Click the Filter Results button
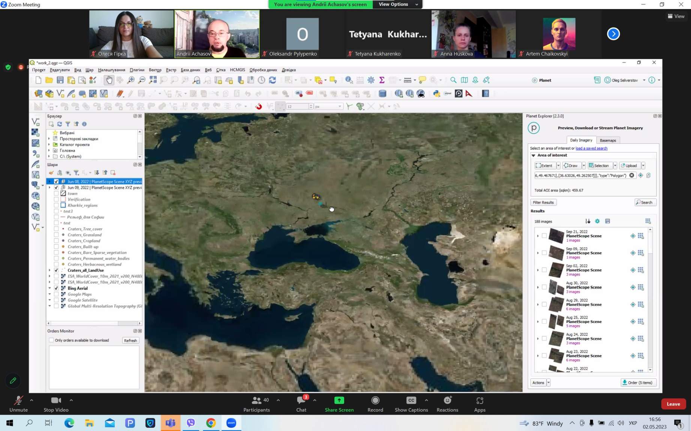The image size is (691, 431). pos(543,202)
